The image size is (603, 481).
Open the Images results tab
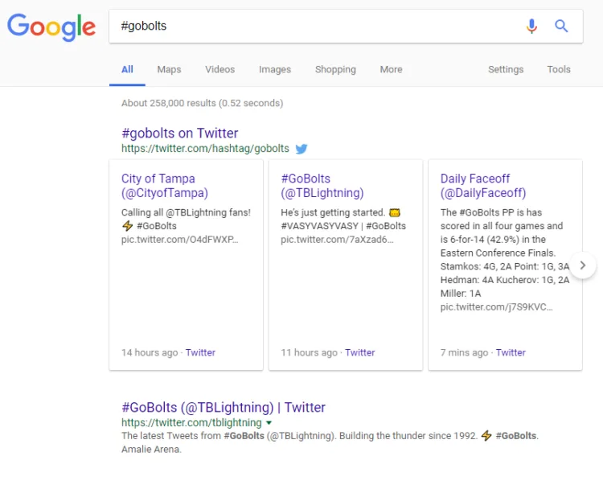275,70
